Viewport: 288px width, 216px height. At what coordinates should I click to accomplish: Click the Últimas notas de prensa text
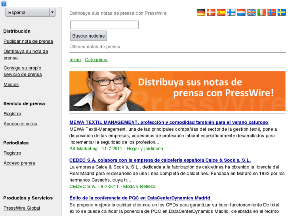coord(95,47)
